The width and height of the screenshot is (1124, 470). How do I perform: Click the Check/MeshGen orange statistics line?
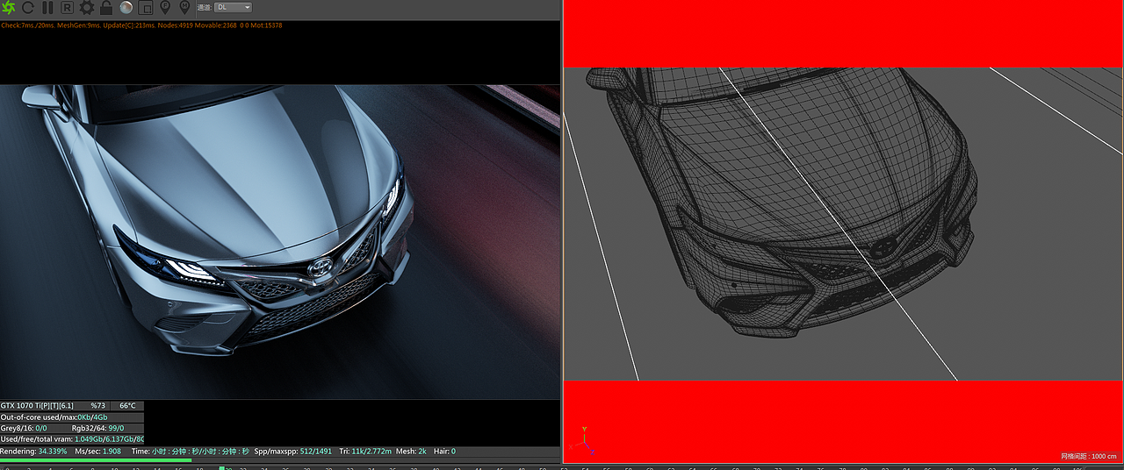point(141,25)
